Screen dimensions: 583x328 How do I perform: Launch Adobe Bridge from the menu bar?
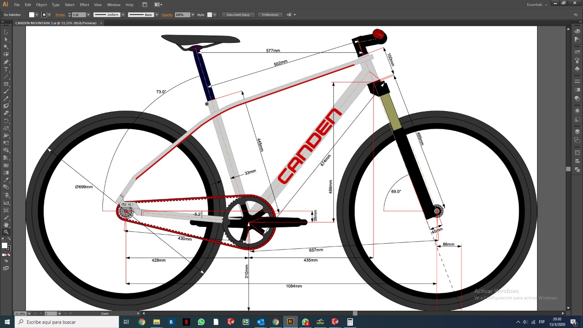[145, 5]
